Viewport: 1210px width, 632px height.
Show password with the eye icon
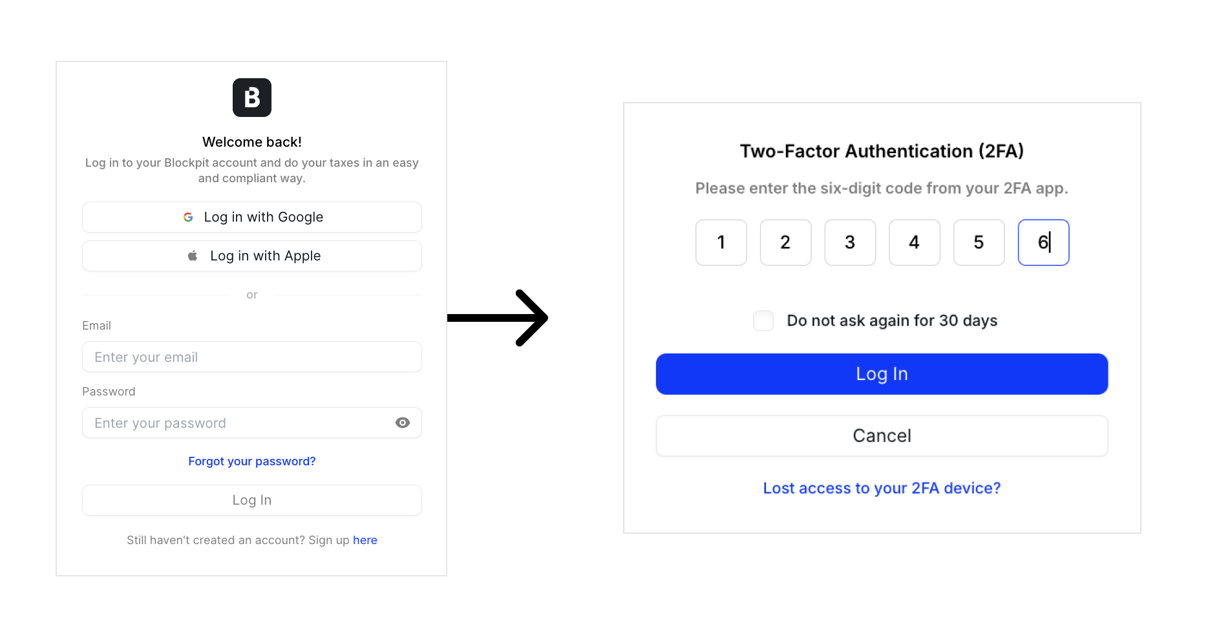pyautogui.click(x=403, y=423)
